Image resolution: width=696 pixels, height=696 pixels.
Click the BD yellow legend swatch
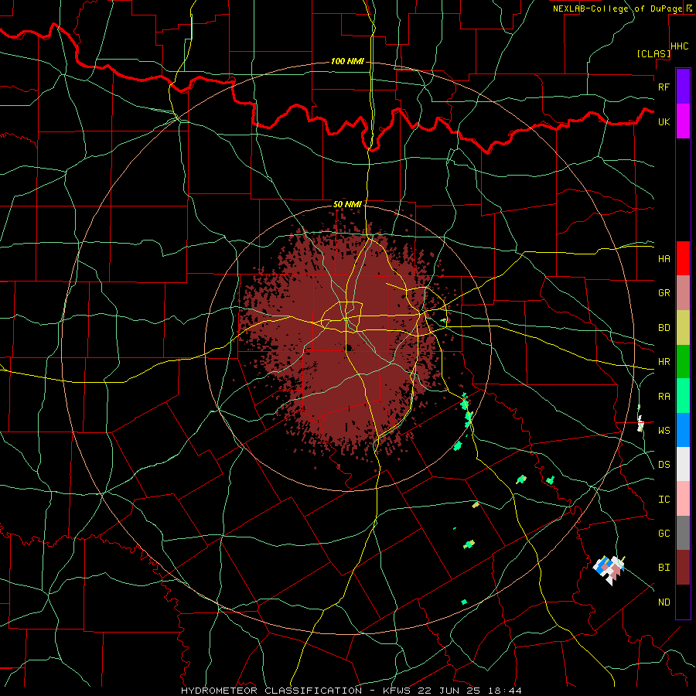pos(683,328)
